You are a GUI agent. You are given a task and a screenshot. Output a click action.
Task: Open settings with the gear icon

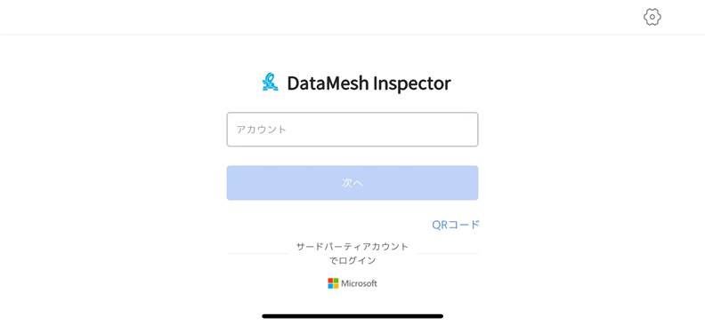[652, 17]
